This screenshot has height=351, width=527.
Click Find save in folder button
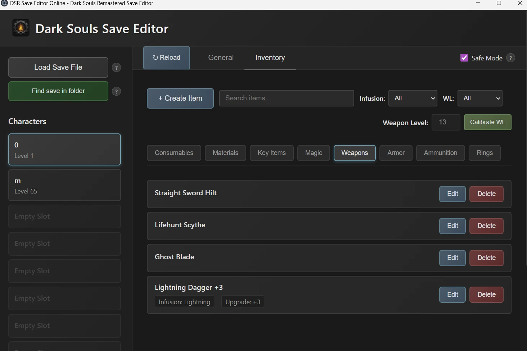(x=58, y=91)
